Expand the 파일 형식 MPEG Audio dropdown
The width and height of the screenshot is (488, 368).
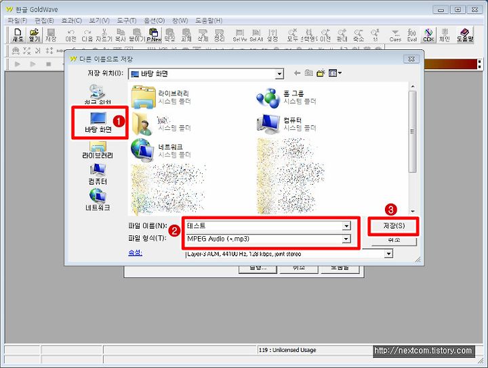click(x=346, y=239)
